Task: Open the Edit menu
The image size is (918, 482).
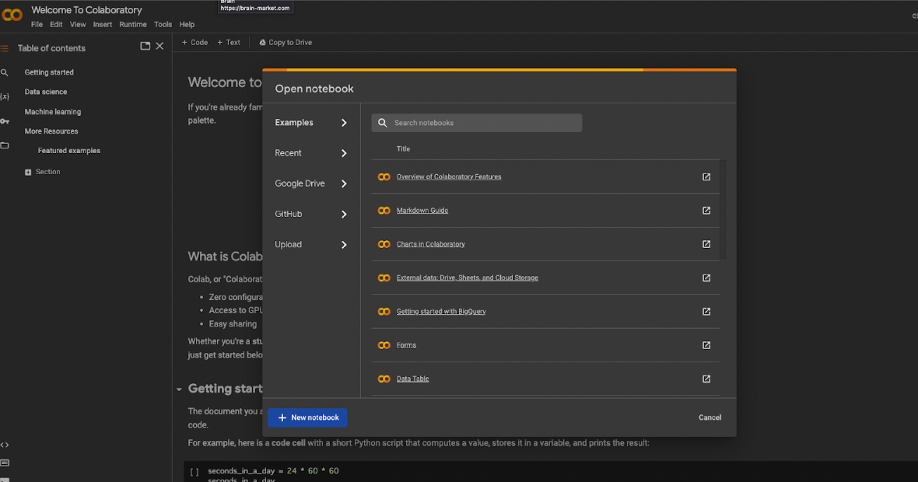Action: pyautogui.click(x=56, y=25)
